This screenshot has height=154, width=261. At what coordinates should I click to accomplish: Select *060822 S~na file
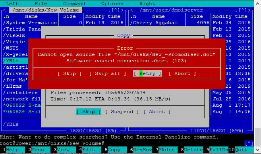[22, 105]
